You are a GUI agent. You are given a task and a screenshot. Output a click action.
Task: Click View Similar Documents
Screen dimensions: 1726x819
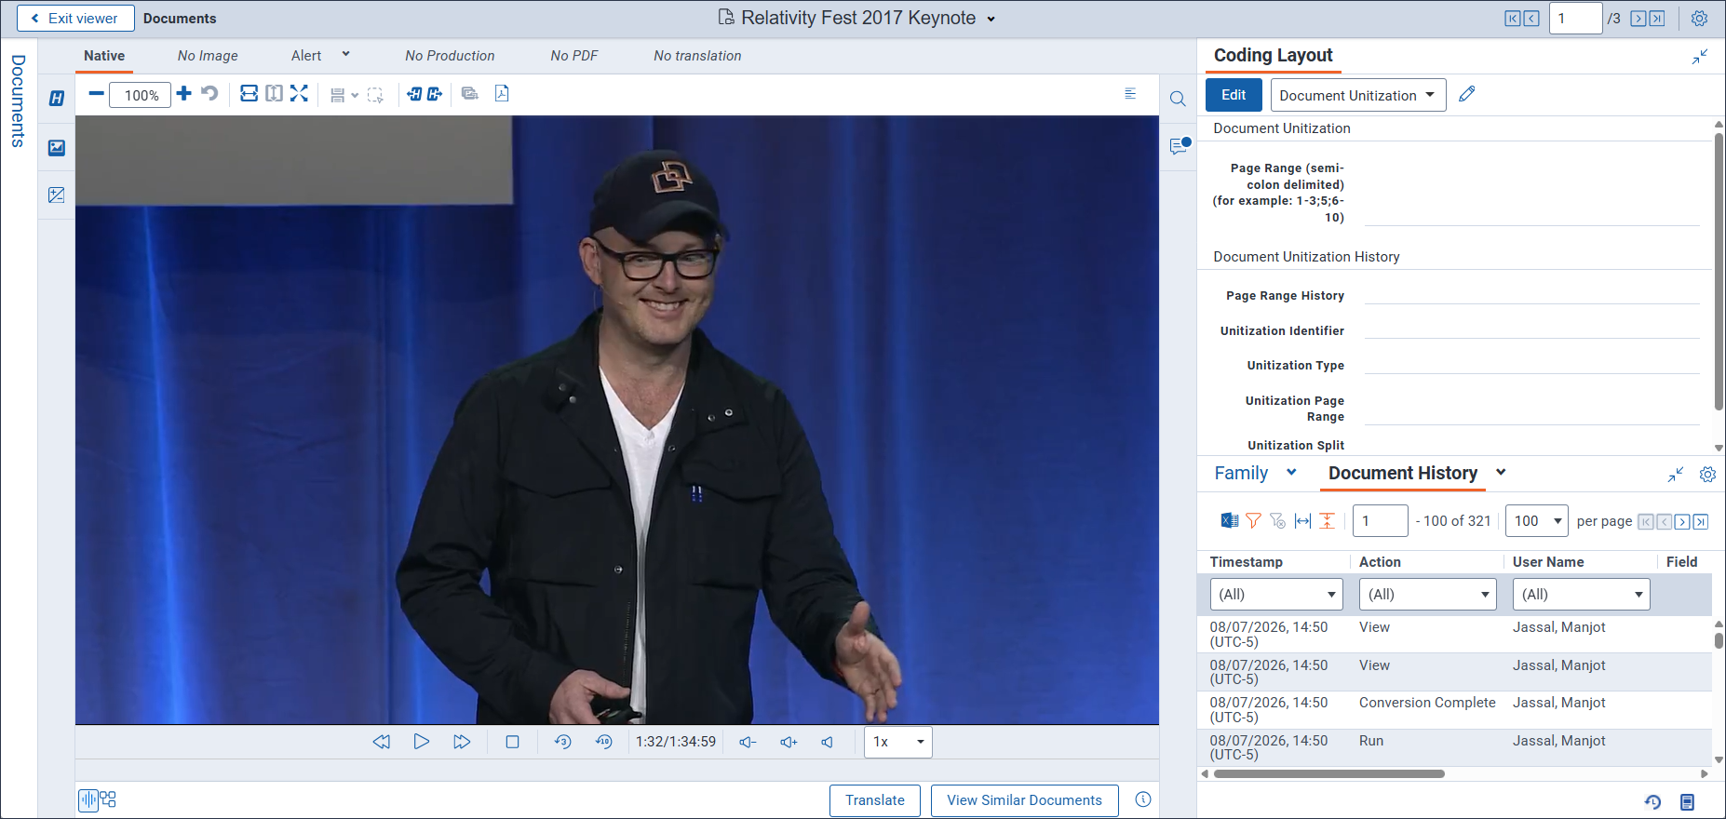click(x=1024, y=800)
